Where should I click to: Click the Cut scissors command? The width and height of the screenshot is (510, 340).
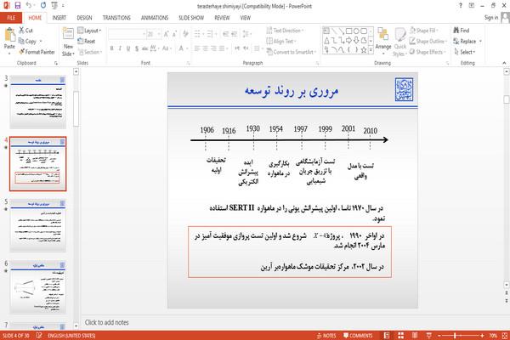(x=25, y=31)
